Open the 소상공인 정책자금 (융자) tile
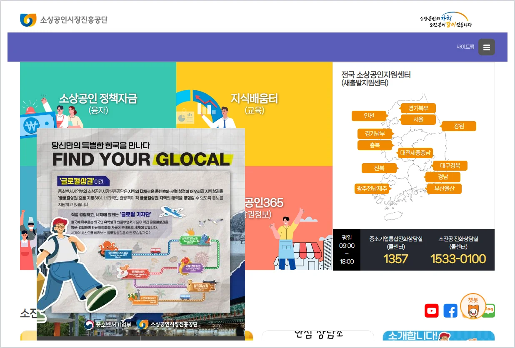The image size is (515, 348). pos(98,95)
